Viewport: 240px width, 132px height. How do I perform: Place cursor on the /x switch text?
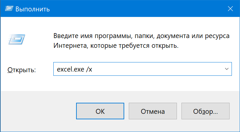[89, 70]
